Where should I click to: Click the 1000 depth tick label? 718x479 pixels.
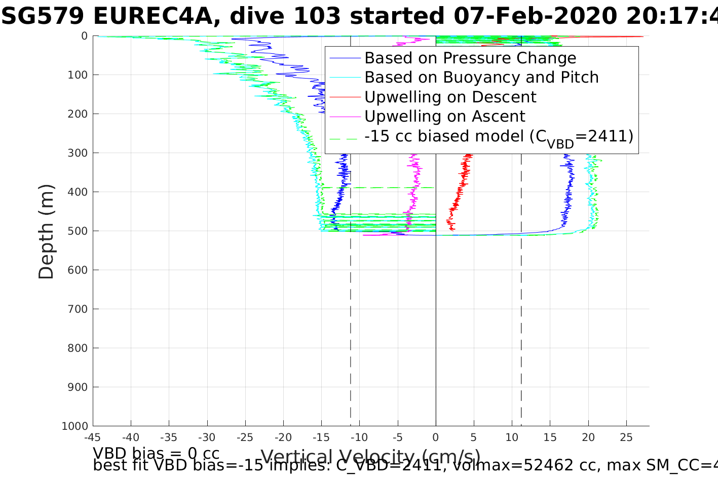74,426
